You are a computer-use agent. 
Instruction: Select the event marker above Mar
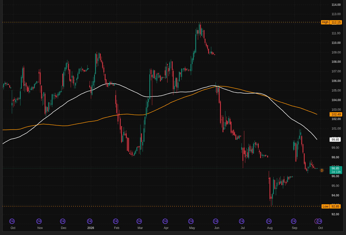click(139, 221)
